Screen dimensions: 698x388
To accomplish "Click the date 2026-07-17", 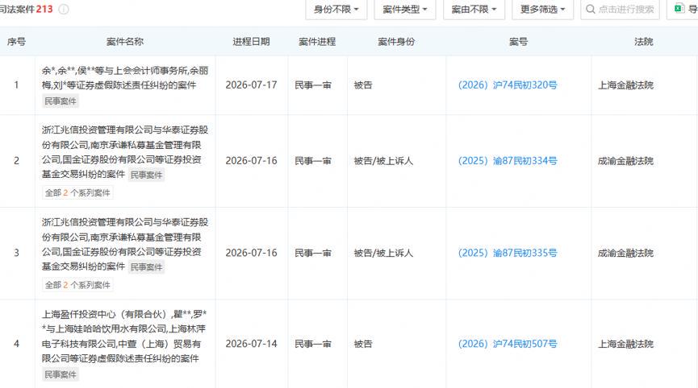I will pyautogui.click(x=251, y=85).
